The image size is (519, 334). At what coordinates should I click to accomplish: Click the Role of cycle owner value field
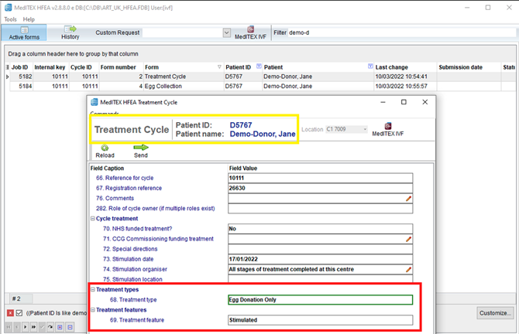pos(320,209)
